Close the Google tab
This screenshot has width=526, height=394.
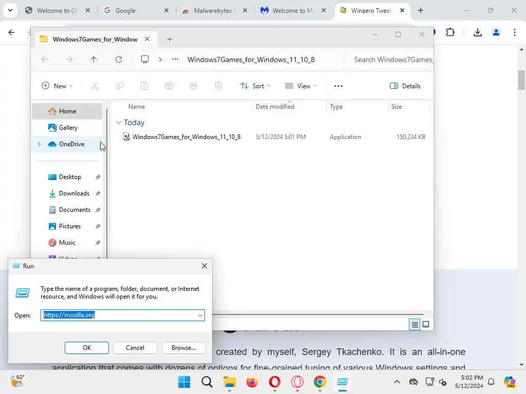166,10
